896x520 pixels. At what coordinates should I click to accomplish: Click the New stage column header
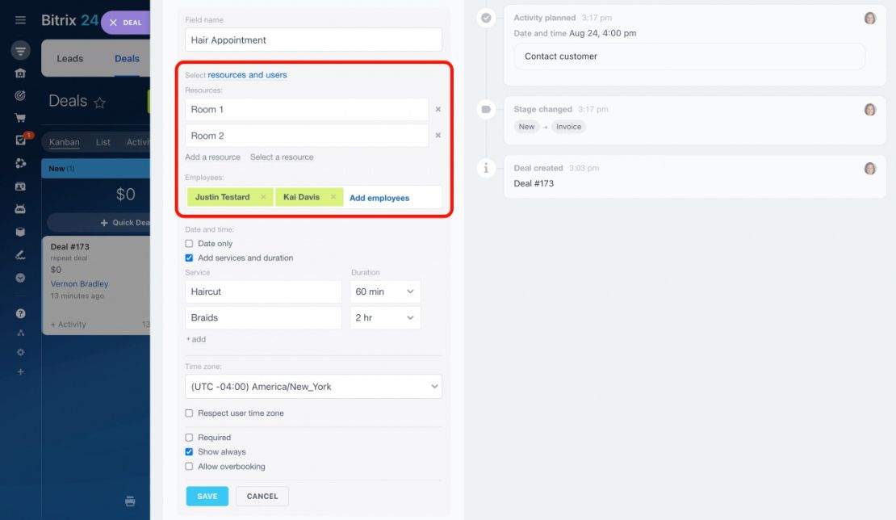[95, 169]
